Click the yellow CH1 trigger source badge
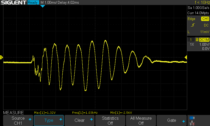 205,19
